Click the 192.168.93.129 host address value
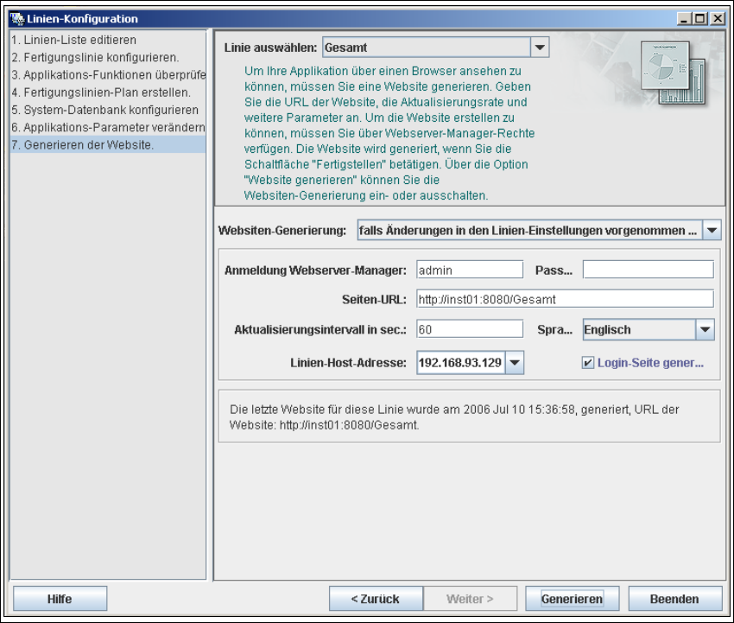Image resolution: width=734 pixels, height=623 pixels. (460, 363)
